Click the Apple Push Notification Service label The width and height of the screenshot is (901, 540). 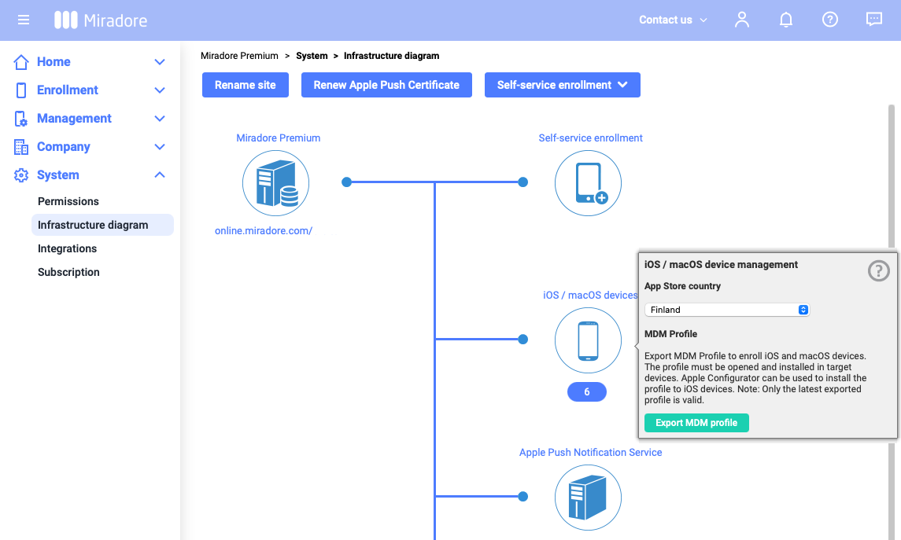point(590,453)
